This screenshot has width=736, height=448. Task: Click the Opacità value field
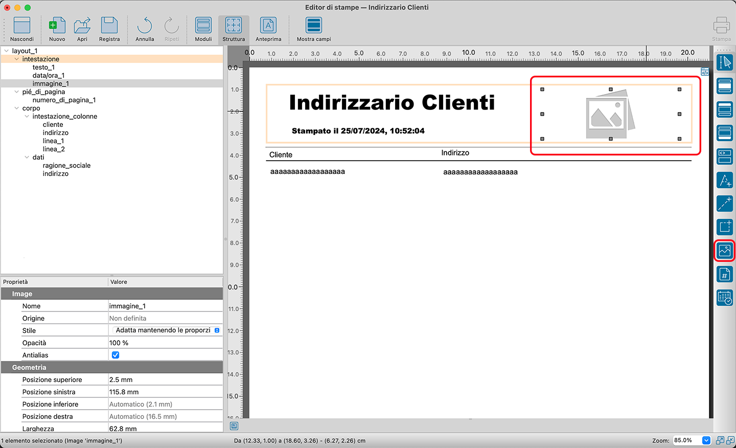[x=165, y=343]
